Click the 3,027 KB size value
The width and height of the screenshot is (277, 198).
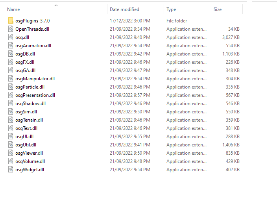coord(231,37)
